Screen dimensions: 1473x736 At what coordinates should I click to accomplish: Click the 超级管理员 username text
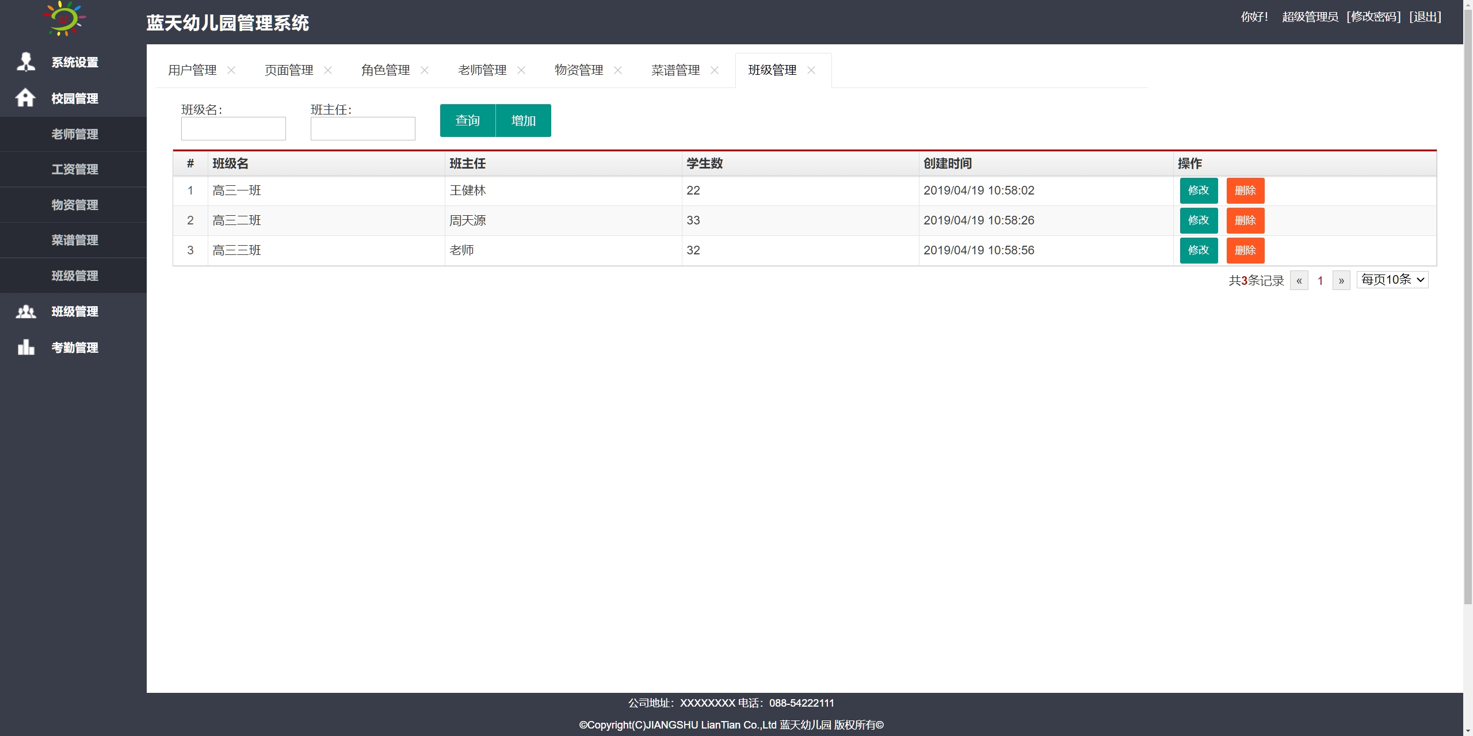[x=1310, y=17]
